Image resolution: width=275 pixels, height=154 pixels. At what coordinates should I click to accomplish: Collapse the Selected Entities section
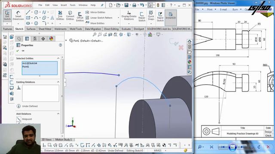(58, 58)
